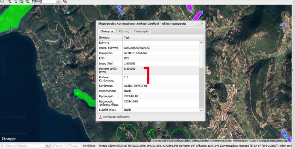Open the ΤΕΜΝΕΙ spatial operator dropdown
Viewport: 295px width, 149px height.
[x=58, y=1]
